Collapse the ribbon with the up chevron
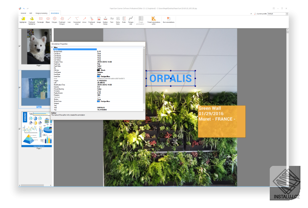Screen dimensions: 308x208 click(x=251, y=14)
